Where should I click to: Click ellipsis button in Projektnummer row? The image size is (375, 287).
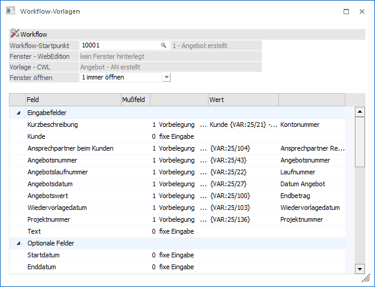(204, 220)
